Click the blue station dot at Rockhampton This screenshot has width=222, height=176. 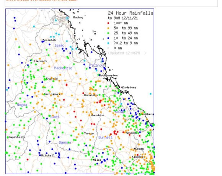tap(100, 75)
